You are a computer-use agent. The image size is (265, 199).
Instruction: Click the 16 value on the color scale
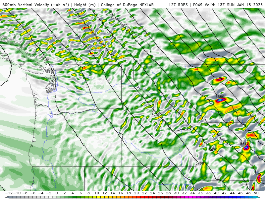(121, 193)
